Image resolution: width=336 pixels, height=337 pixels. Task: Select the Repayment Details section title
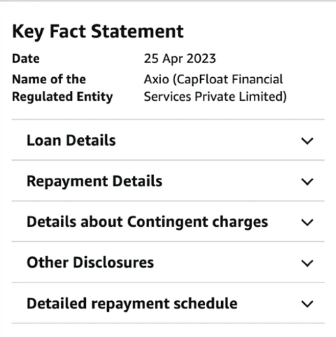pyautogui.click(x=94, y=181)
